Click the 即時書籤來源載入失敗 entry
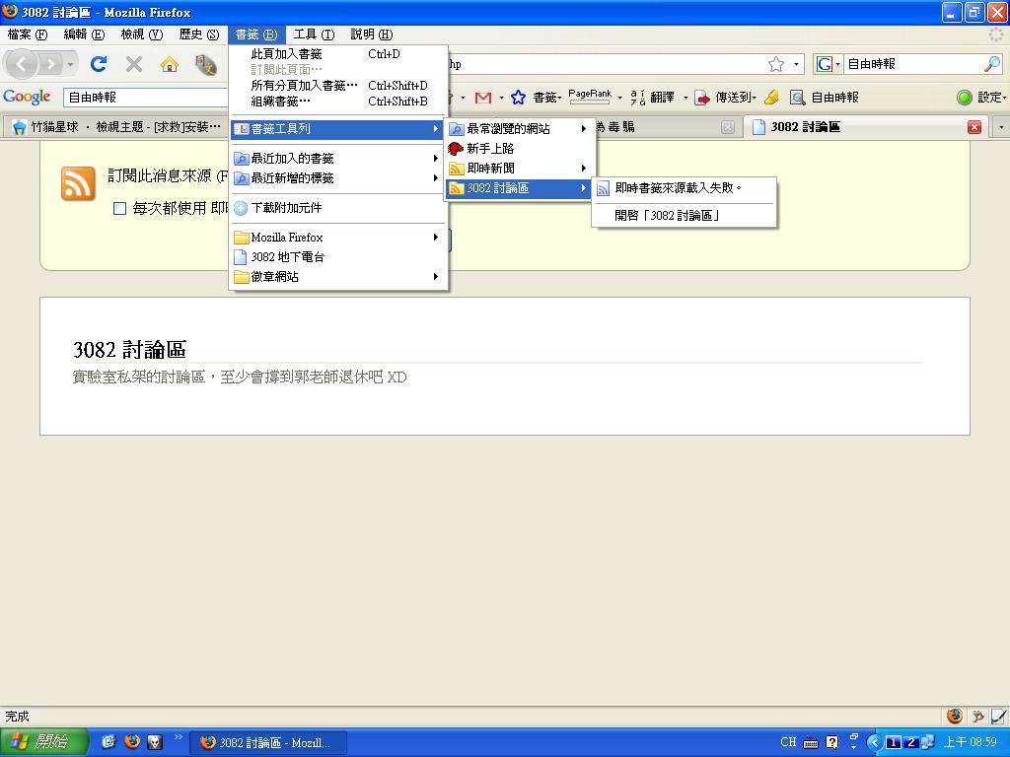This screenshot has width=1010, height=757. [x=685, y=188]
